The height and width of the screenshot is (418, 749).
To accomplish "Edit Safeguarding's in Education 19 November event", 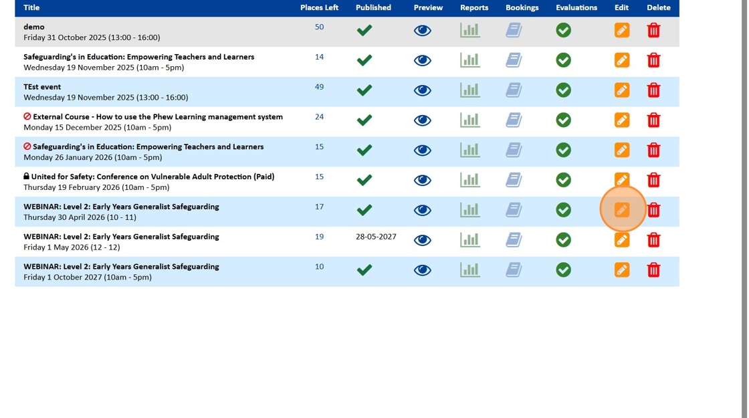I will click(622, 60).
